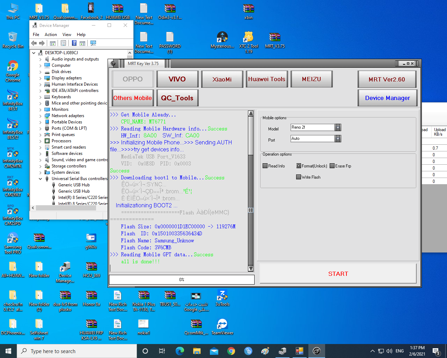This screenshot has height=358, width=447.
Task: Enable the Erase Frp checkbox
Action: 332,166
